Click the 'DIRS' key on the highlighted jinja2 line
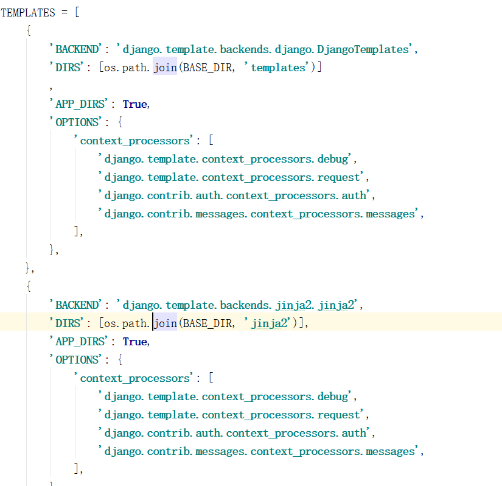 [66, 323]
